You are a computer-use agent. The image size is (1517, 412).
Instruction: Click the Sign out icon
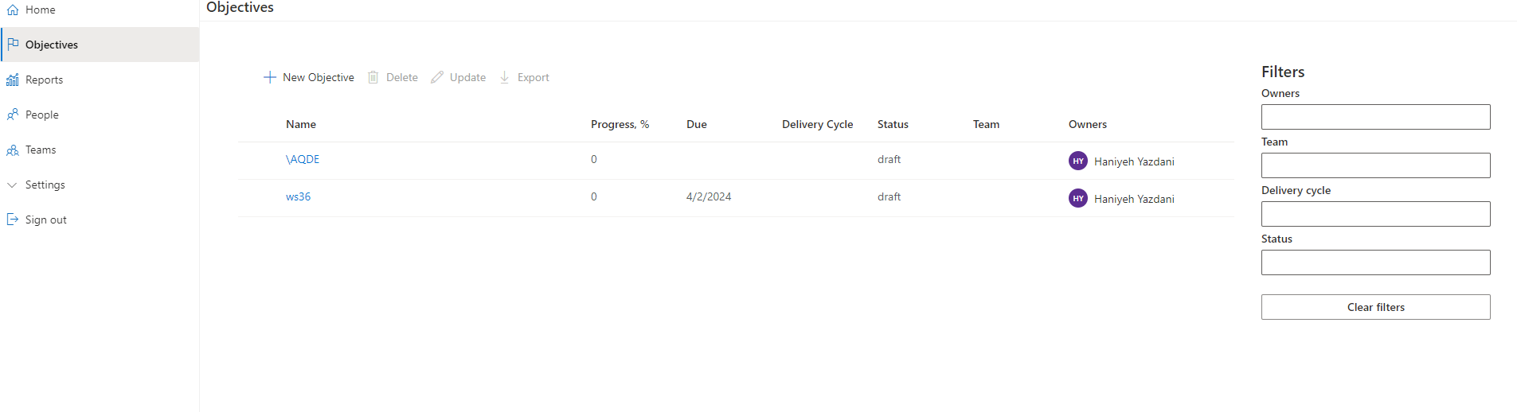(x=13, y=220)
